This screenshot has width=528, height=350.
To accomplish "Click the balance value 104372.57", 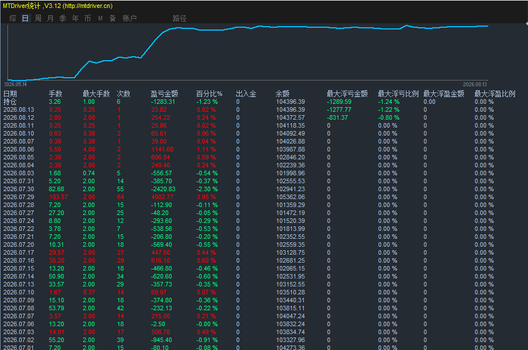I will point(291,117).
